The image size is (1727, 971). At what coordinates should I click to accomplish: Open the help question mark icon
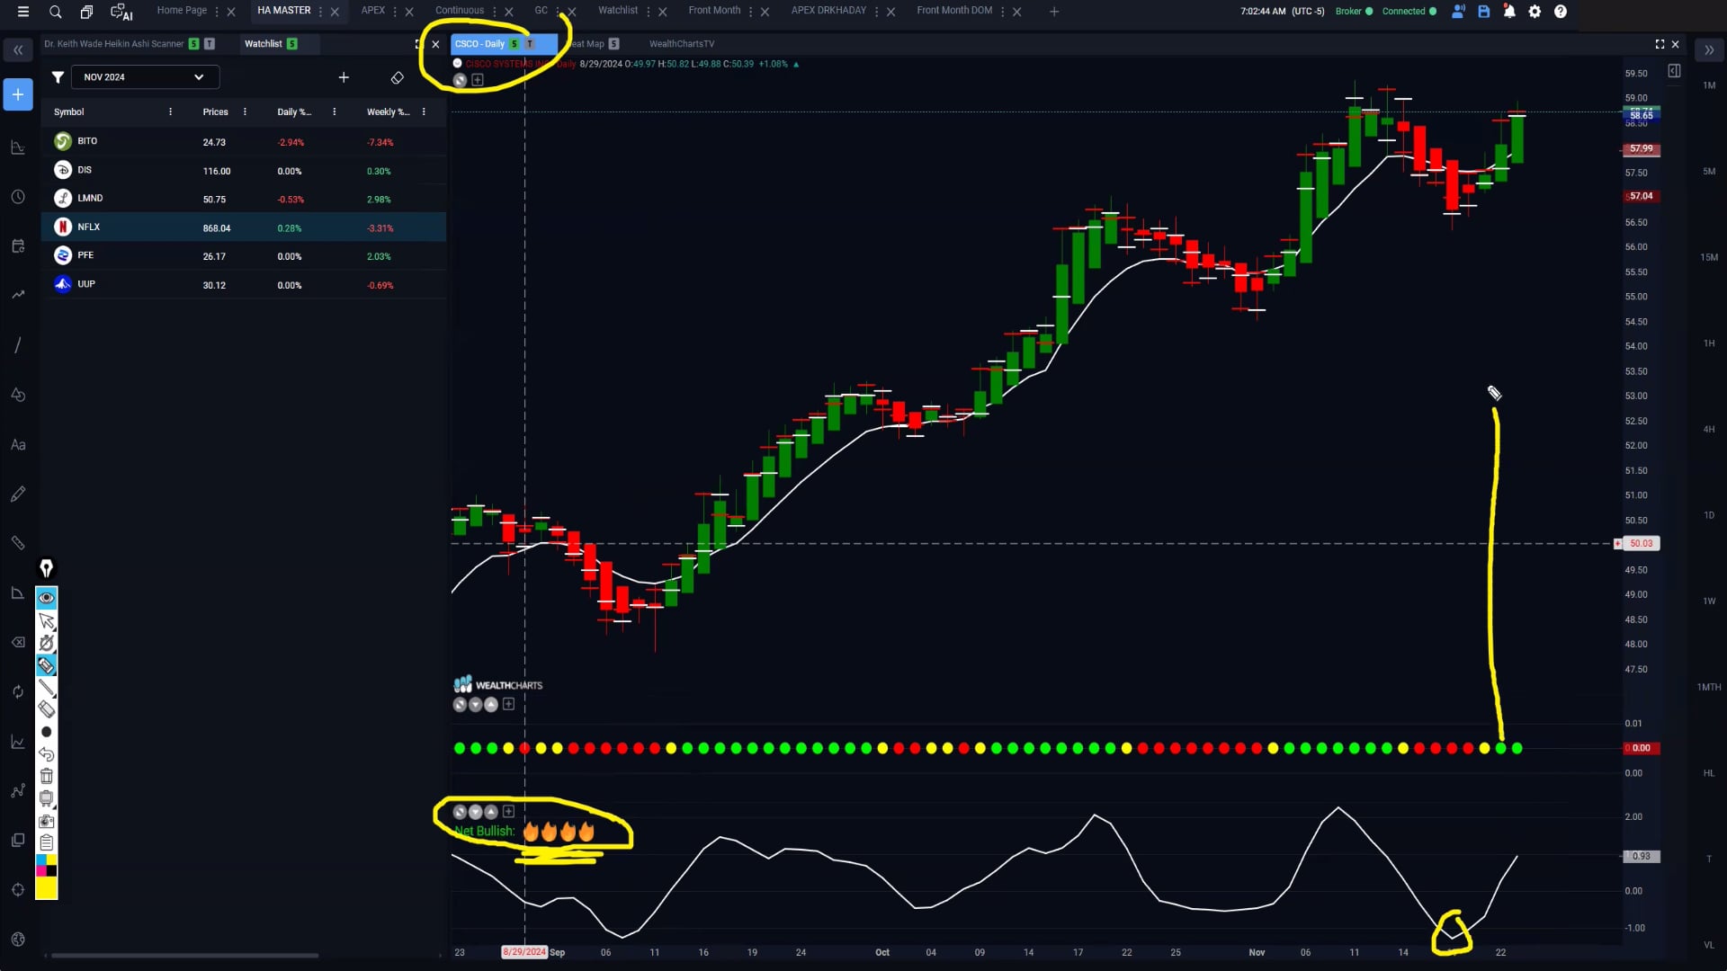(1561, 12)
